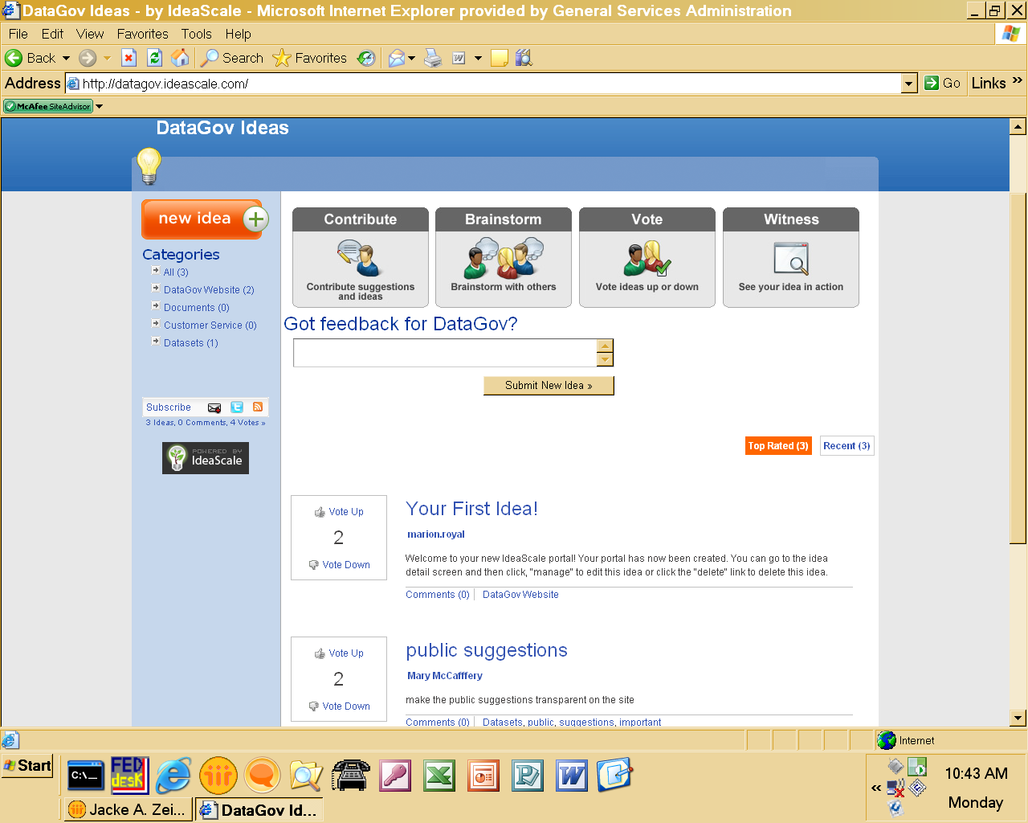Open the File menu

click(18, 34)
